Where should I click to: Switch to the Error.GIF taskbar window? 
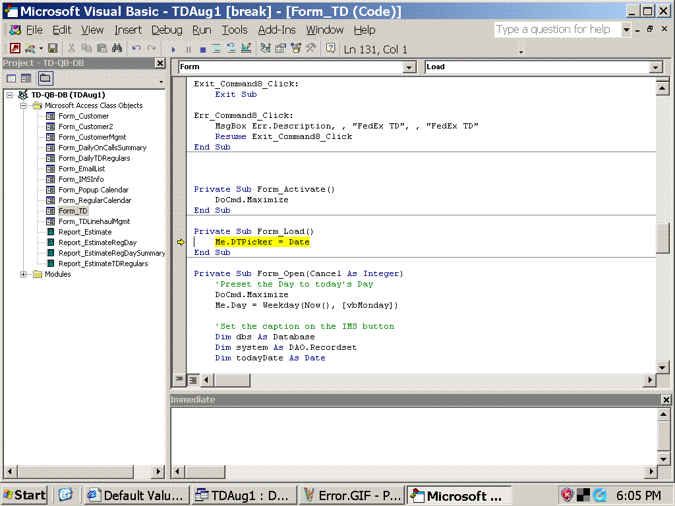352,495
